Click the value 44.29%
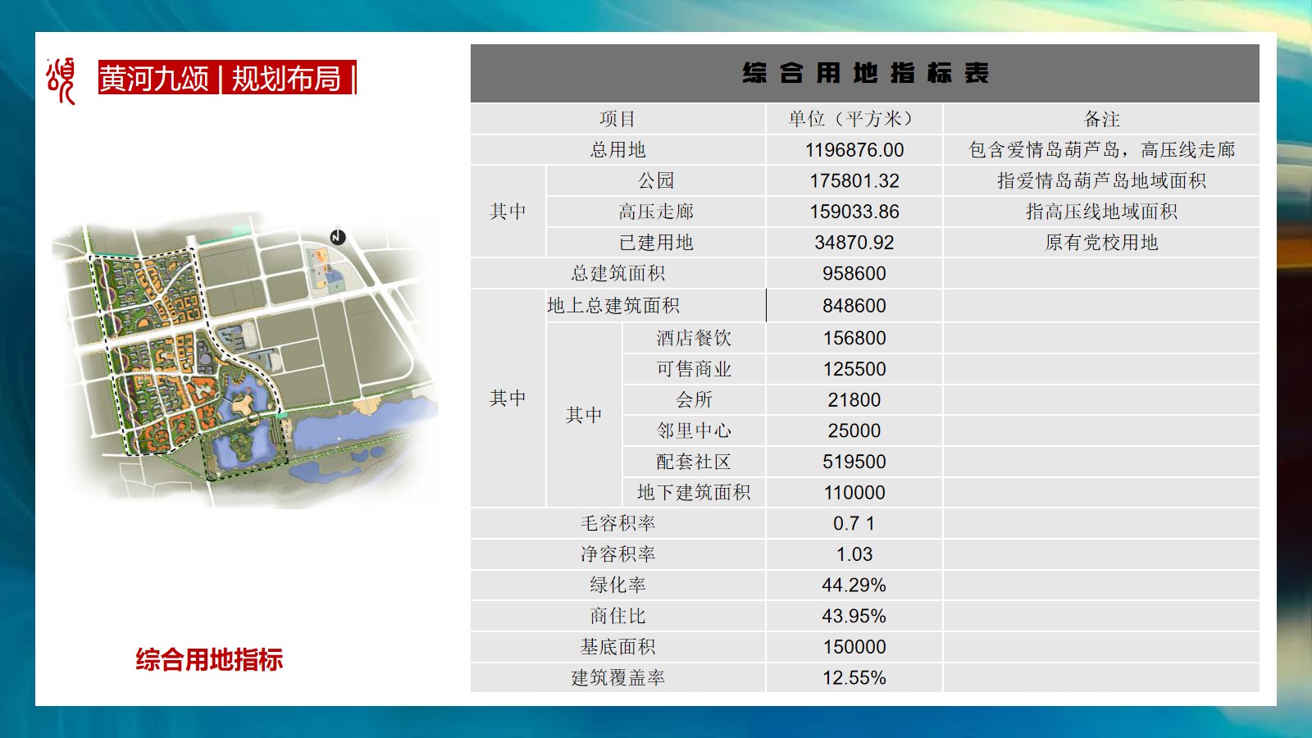 854,585
